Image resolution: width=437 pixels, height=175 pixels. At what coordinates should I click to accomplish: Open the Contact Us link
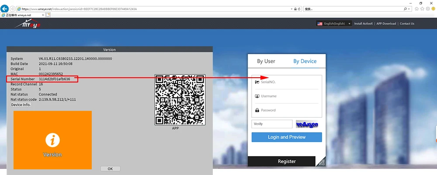(407, 24)
